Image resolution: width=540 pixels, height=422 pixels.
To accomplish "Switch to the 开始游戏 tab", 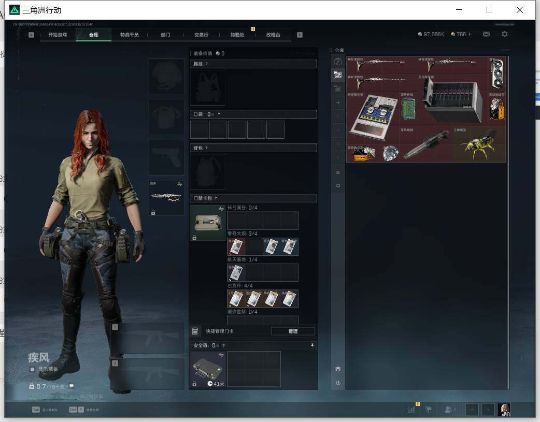I will point(58,35).
